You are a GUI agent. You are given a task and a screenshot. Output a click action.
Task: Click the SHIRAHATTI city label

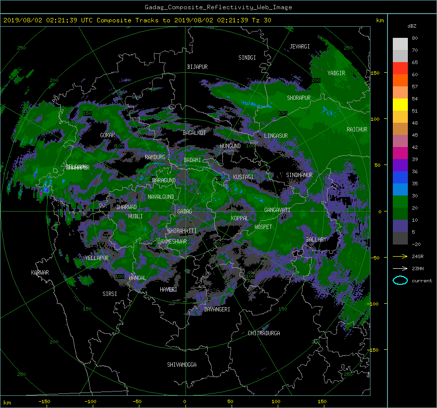pos(182,231)
